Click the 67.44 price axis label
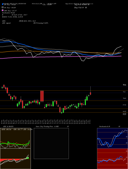Viewport: 128px width, 169px height. click(125, 105)
